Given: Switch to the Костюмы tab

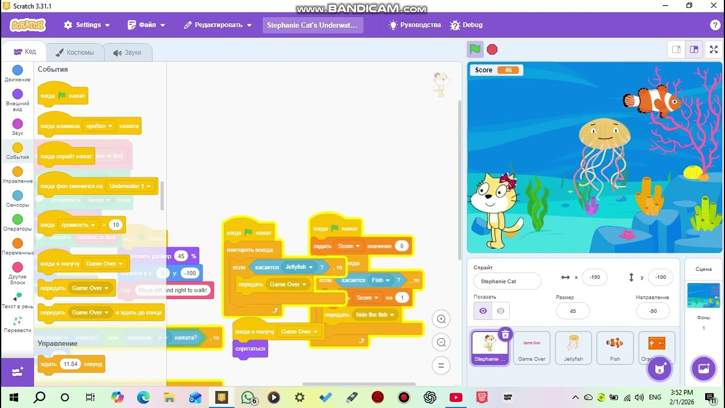Looking at the screenshot, I should pos(75,52).
